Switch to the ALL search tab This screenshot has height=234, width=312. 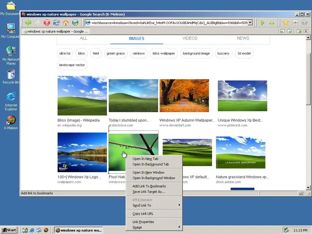click(x=83, y=38)
